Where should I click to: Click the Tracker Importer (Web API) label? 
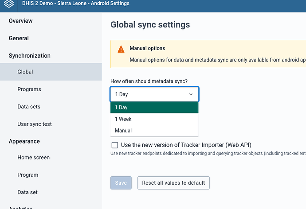point(186,145)
